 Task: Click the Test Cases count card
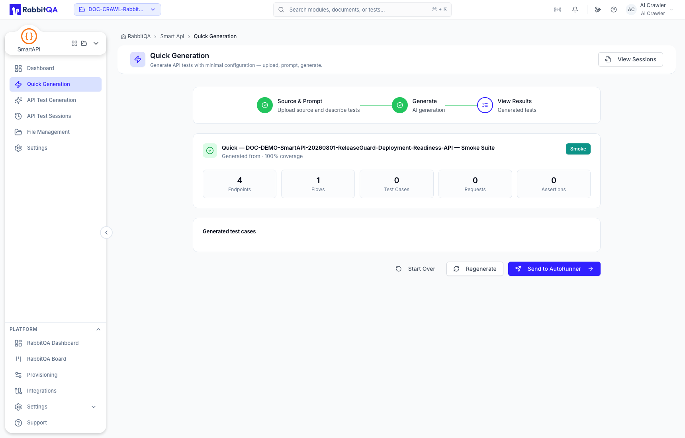[x=397, y=184]
